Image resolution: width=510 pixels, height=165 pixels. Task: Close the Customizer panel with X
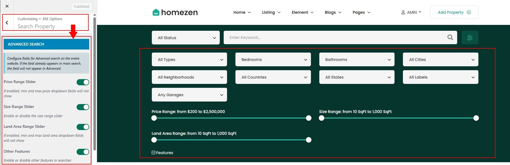[7, 6]
